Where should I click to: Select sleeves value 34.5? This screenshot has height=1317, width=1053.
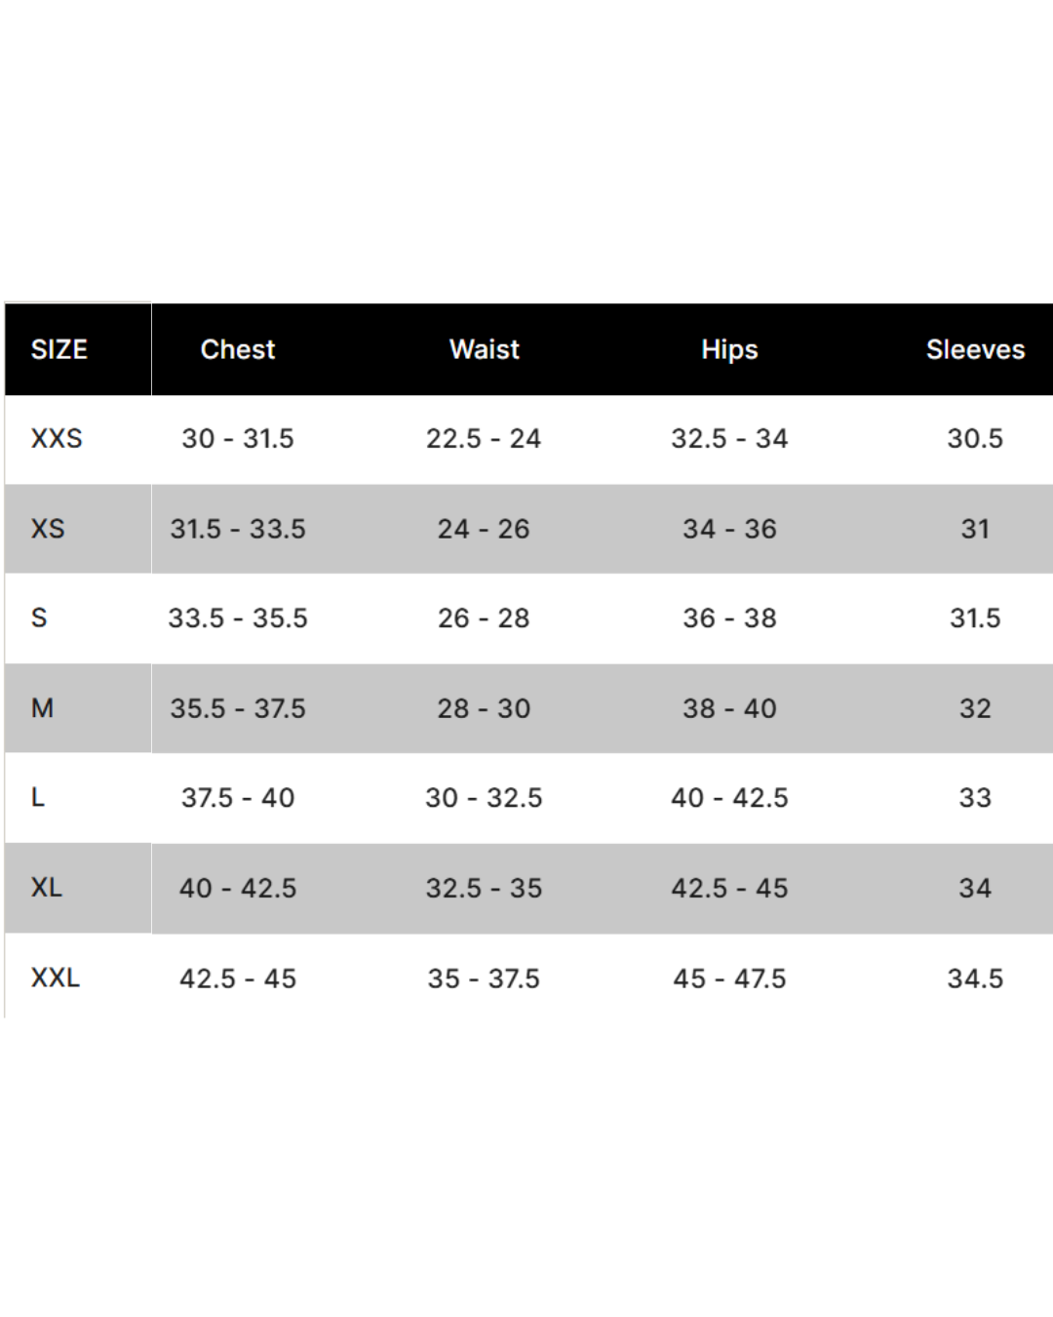(975, 978)
